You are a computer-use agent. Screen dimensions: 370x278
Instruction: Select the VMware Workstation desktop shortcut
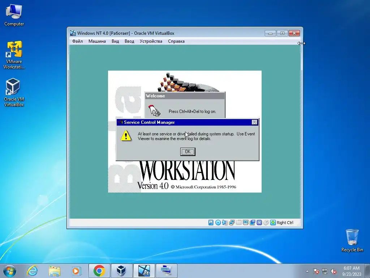tap(14, 55)
